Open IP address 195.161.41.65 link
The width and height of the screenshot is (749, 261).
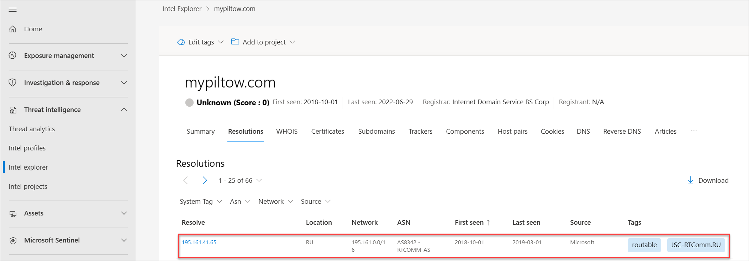(x=199, y=243)
